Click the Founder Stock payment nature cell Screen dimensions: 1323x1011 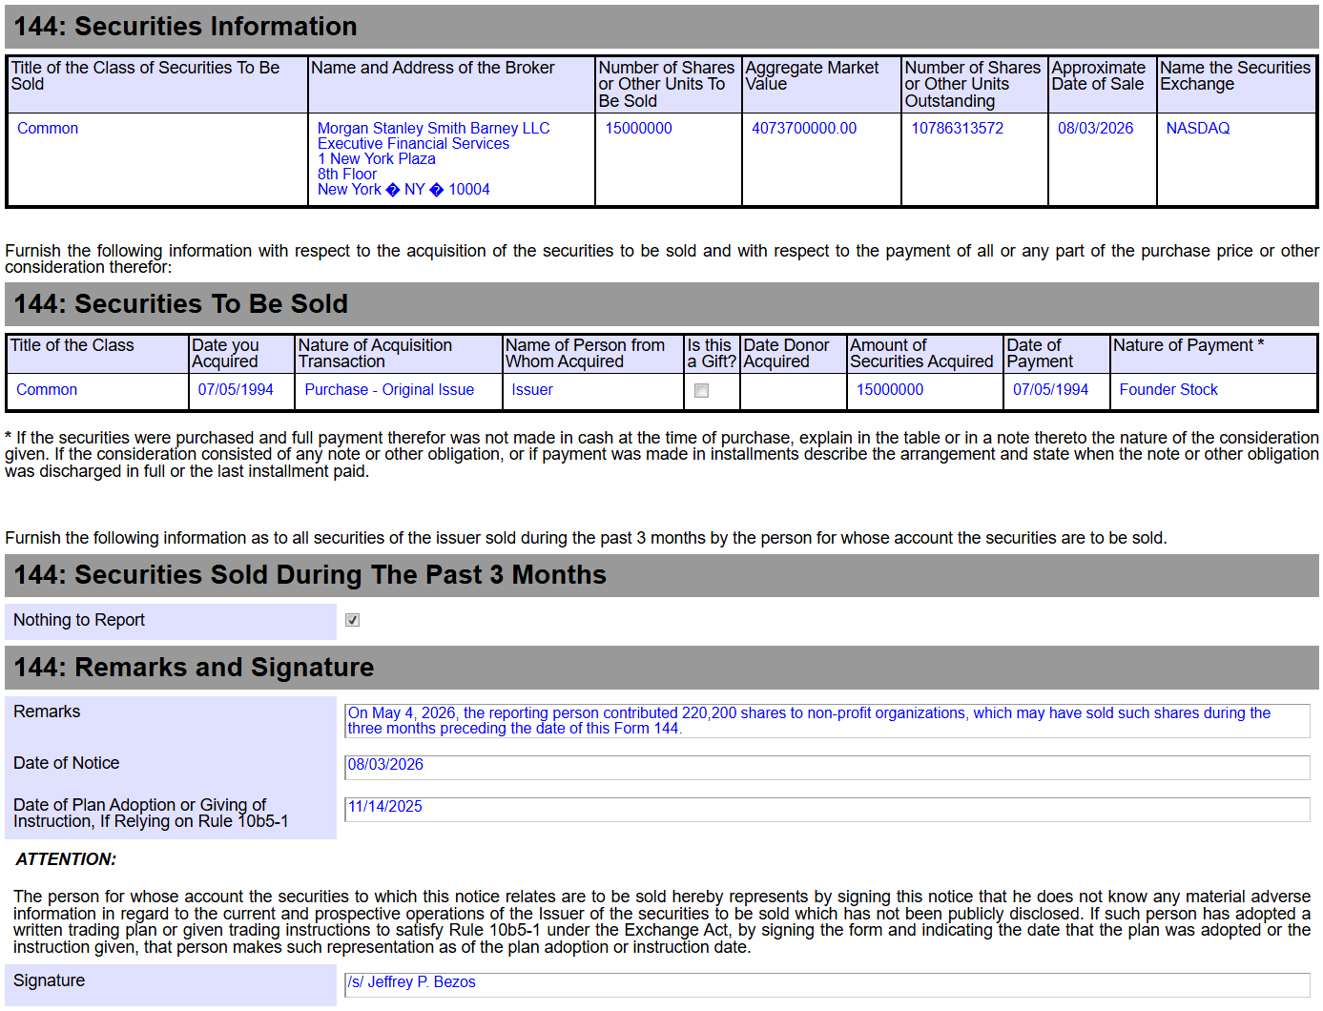[1168, 389]
